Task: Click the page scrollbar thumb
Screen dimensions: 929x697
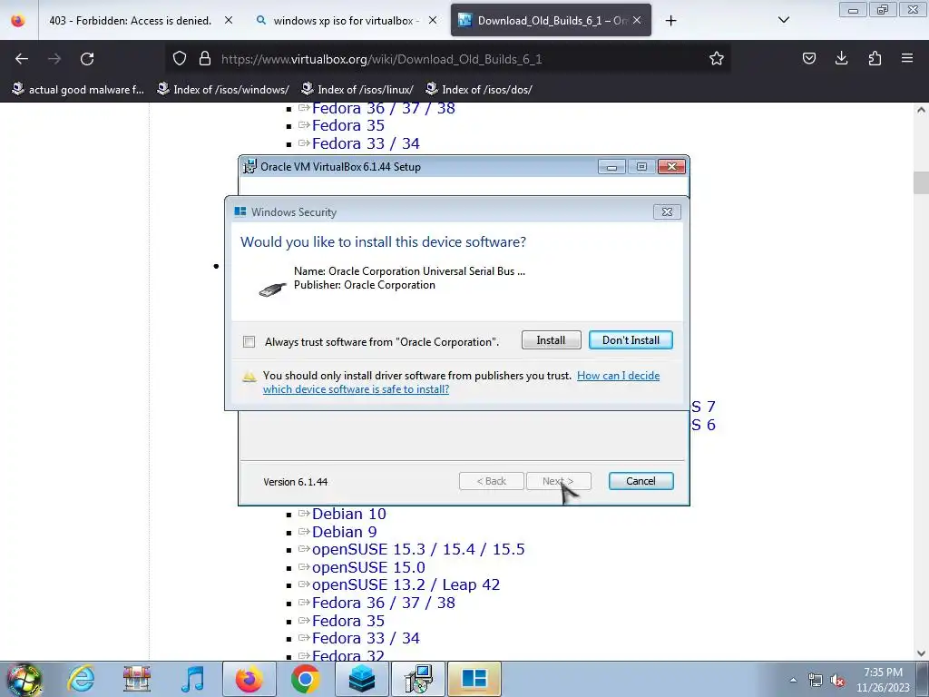Action: click(921, 182)
